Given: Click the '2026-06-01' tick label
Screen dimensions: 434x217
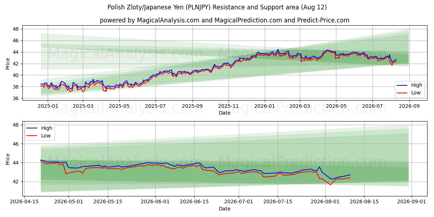Looking at the screenshot, I should (x=156, y=202).
